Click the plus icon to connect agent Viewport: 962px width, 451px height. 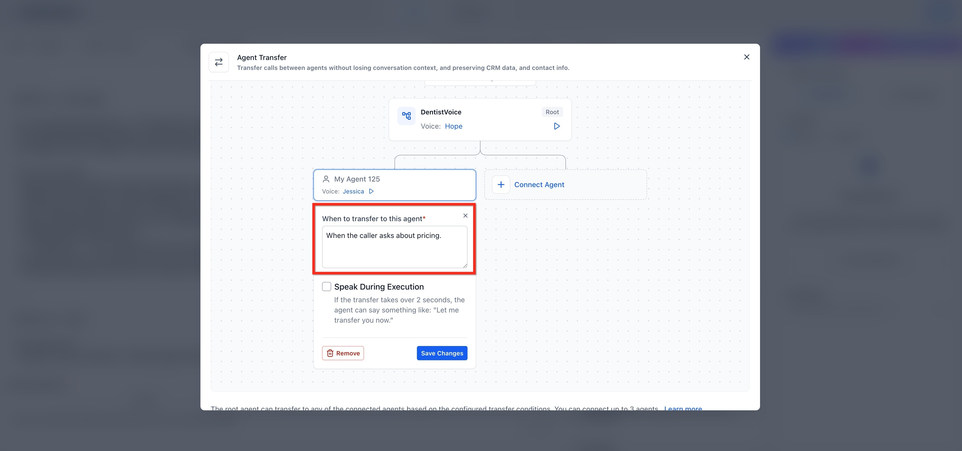[x=501, y=185]
